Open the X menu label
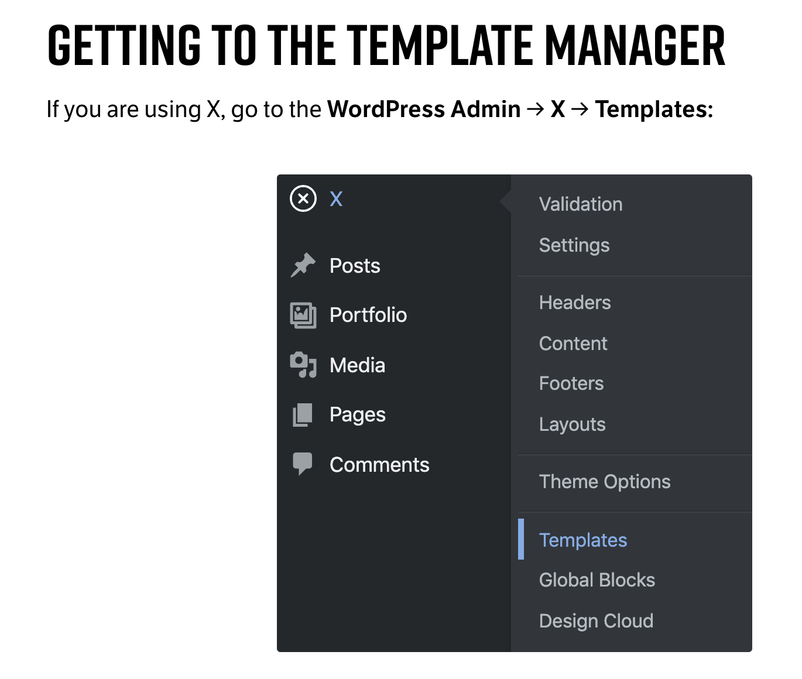This screenshot has width=802, height=679. (x=336, y=199)
